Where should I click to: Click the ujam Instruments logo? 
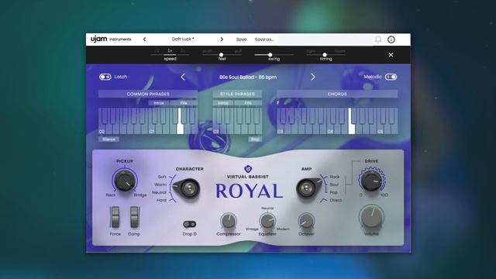click(111, 40)
